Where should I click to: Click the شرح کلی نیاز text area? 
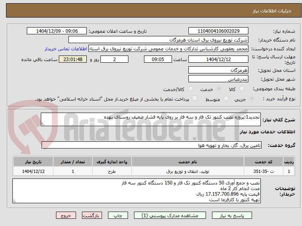tap(151, 119)
